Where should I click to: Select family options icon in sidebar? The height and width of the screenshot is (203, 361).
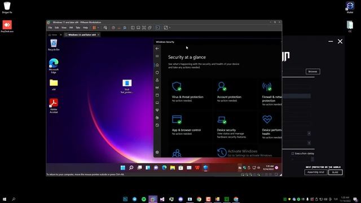157,118
